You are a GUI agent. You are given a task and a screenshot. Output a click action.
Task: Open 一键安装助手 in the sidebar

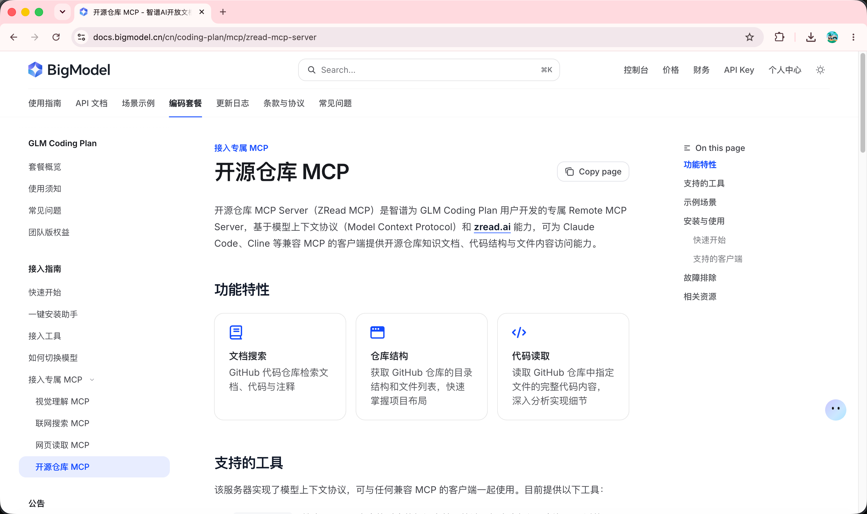click(53, 314)
